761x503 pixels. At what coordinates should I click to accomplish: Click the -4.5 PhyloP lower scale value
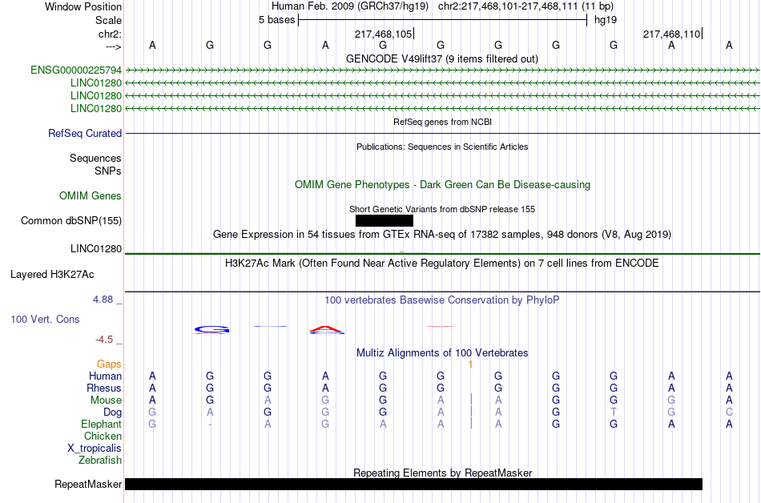point(104,340)
